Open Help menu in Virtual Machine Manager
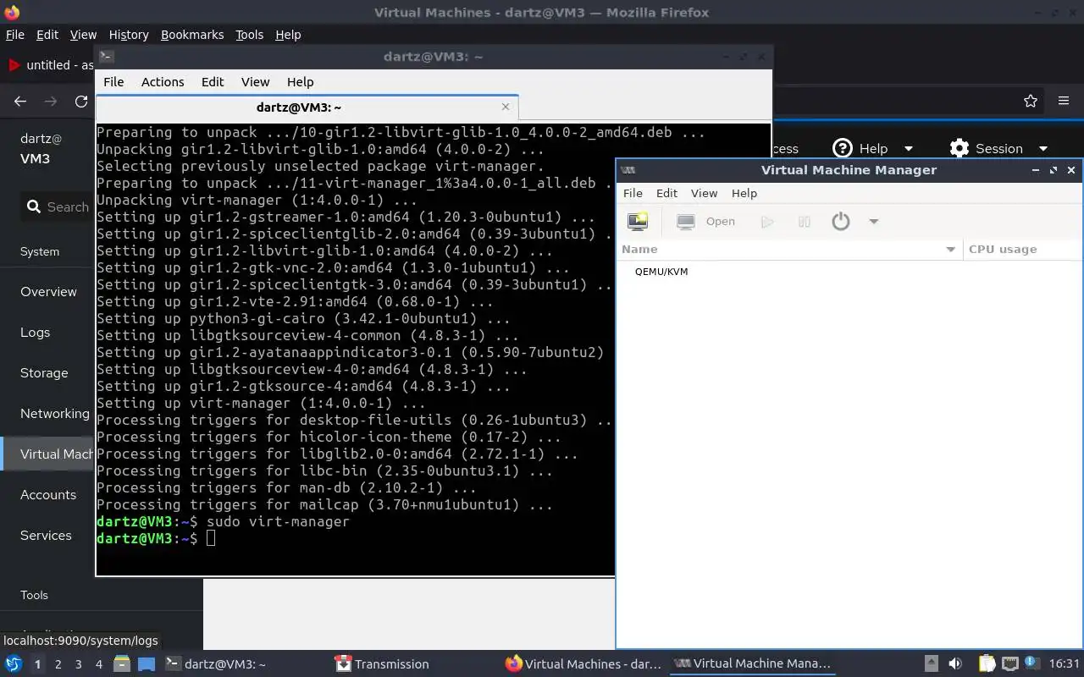 [744, 193]
